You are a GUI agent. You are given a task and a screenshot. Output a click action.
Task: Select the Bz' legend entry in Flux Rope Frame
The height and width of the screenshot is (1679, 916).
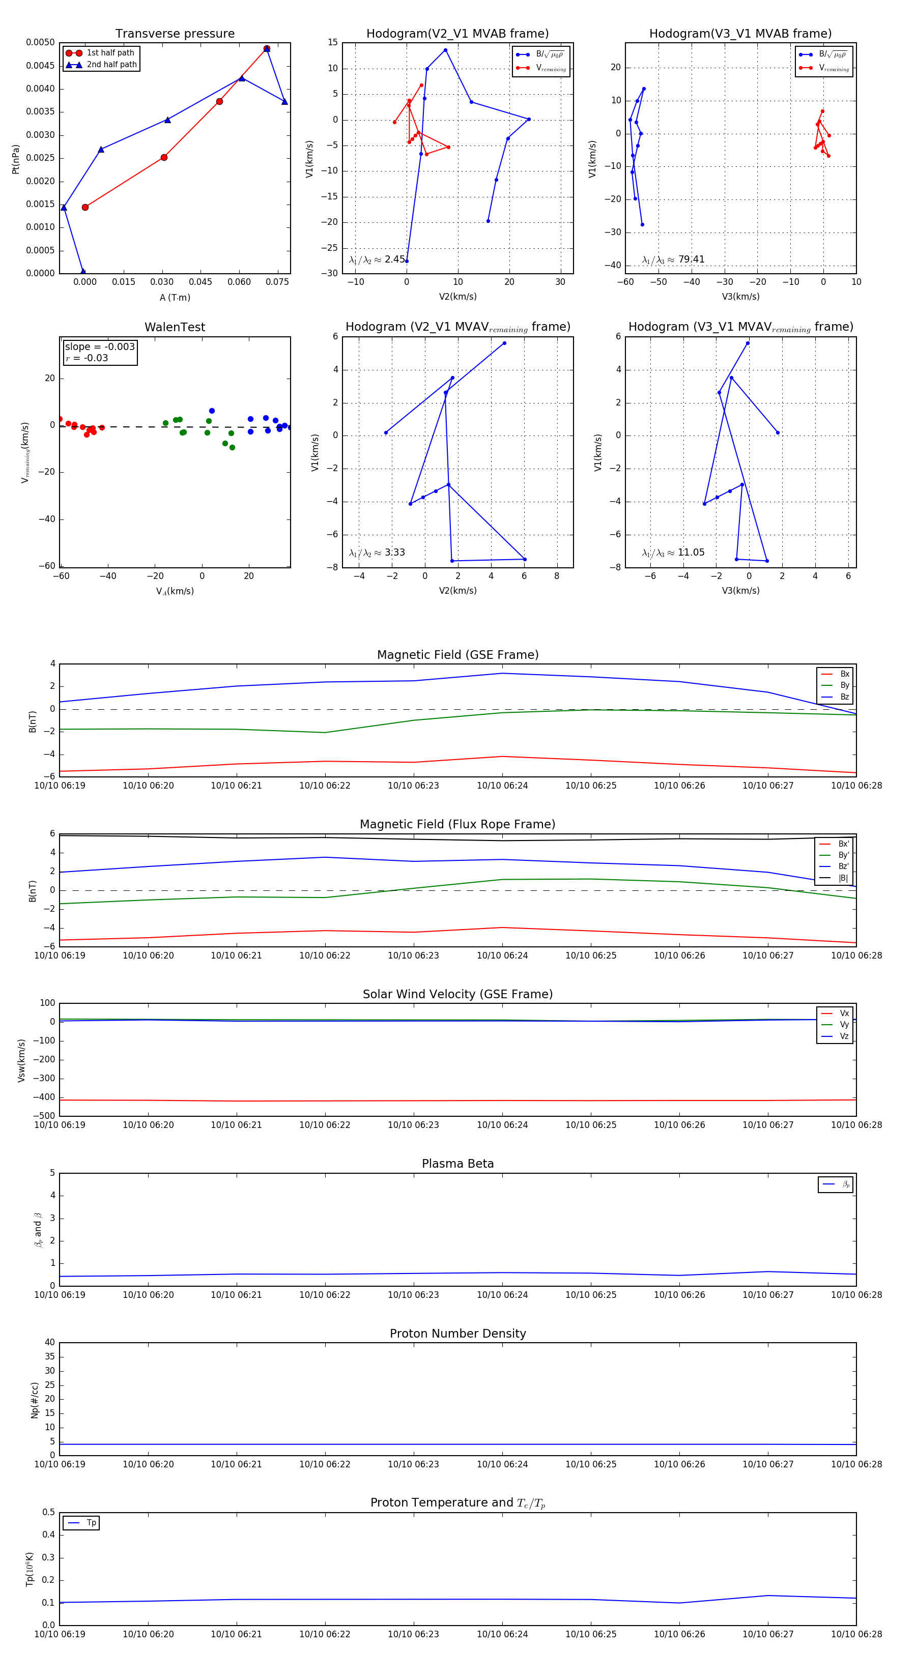(x=834, y=867)
